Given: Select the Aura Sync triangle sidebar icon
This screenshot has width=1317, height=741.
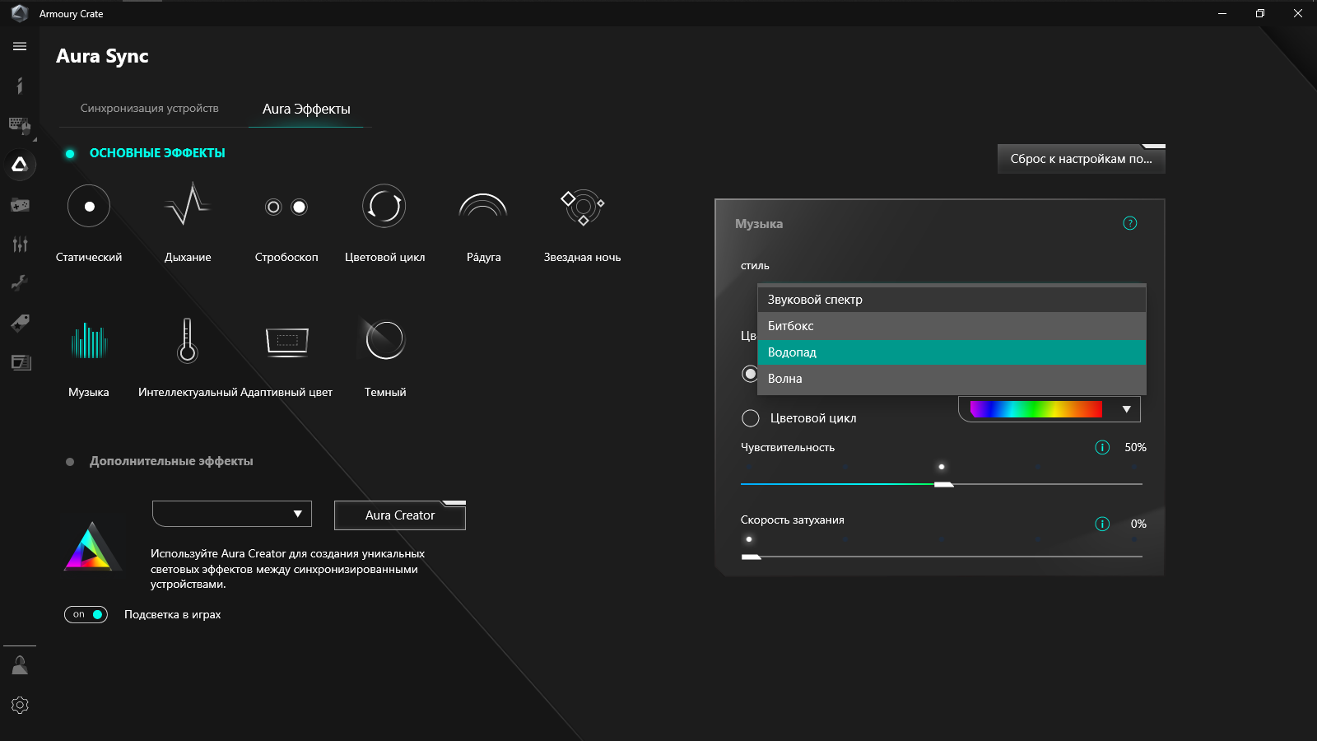Looking at the screenshot, I should tap(20, 164).
